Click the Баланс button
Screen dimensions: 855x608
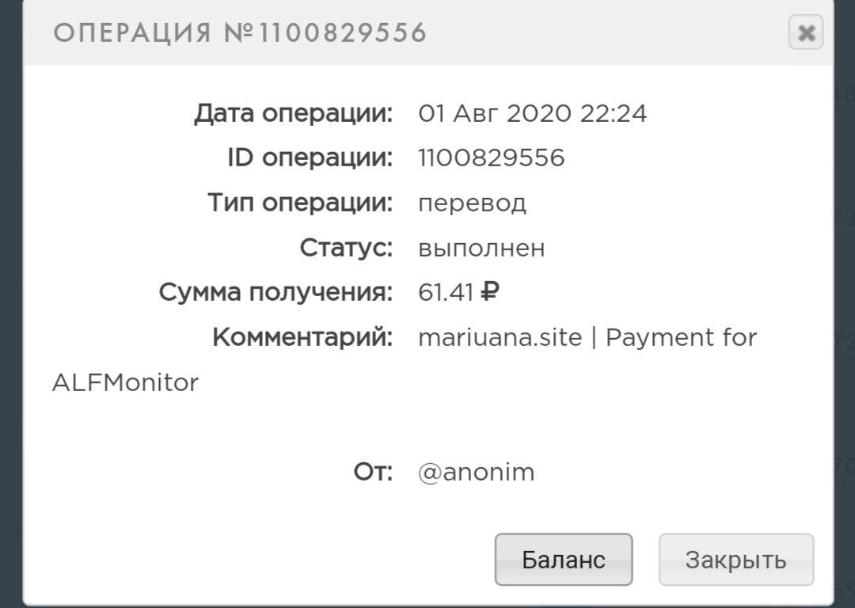(564, 560)
